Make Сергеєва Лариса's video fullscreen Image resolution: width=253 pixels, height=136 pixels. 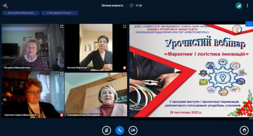pyautogui.click(x=62, y=74)
